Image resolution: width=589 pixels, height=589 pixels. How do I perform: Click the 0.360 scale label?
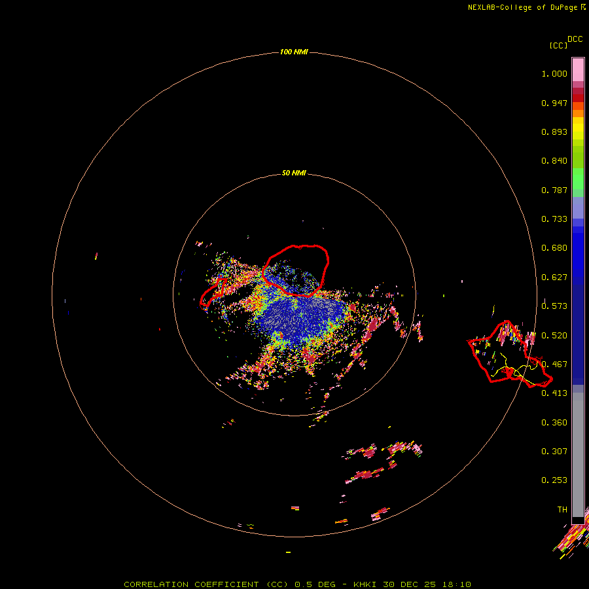tap(554, 423)
